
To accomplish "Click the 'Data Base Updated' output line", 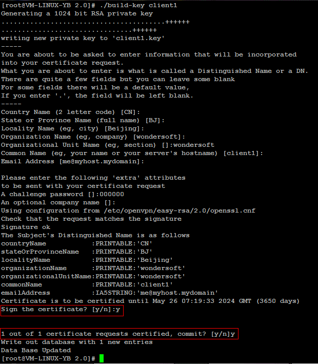I will pos(36,350).
